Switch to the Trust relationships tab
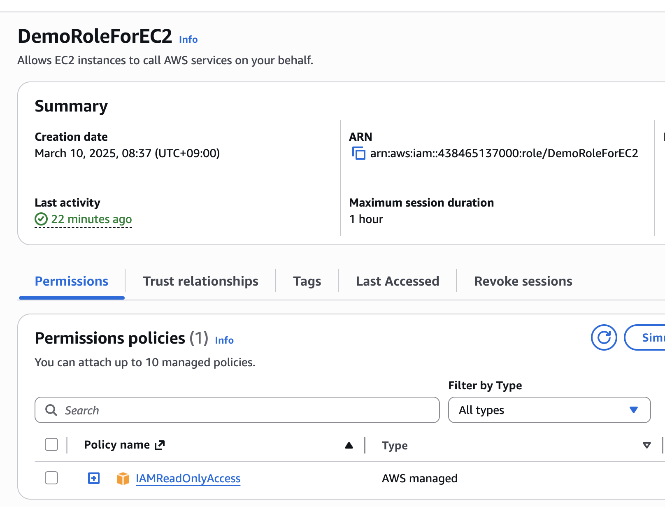This screenshot has width=665, height=507. pos(200,281)
